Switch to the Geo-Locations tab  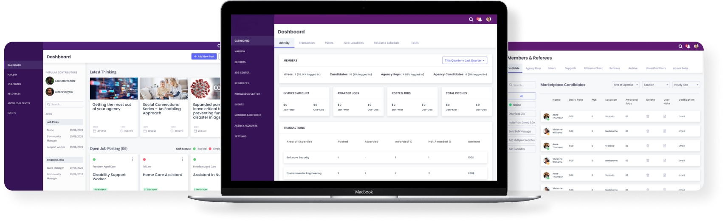pyautogui.click(x=354, y=43)
